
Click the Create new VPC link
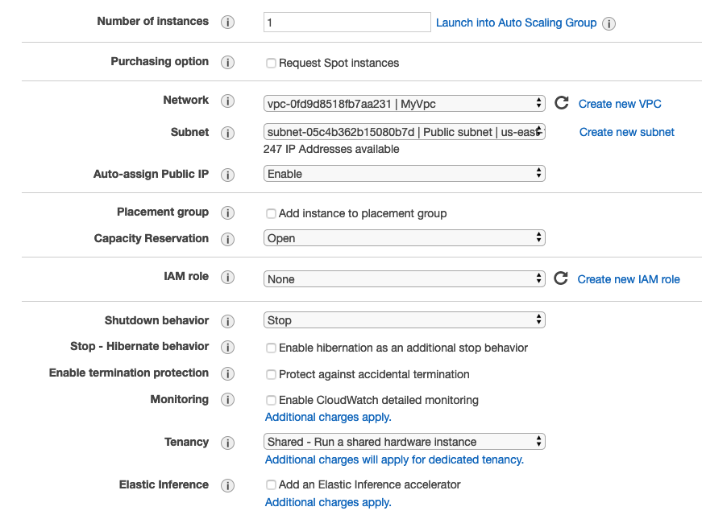[x=620, y=104]
